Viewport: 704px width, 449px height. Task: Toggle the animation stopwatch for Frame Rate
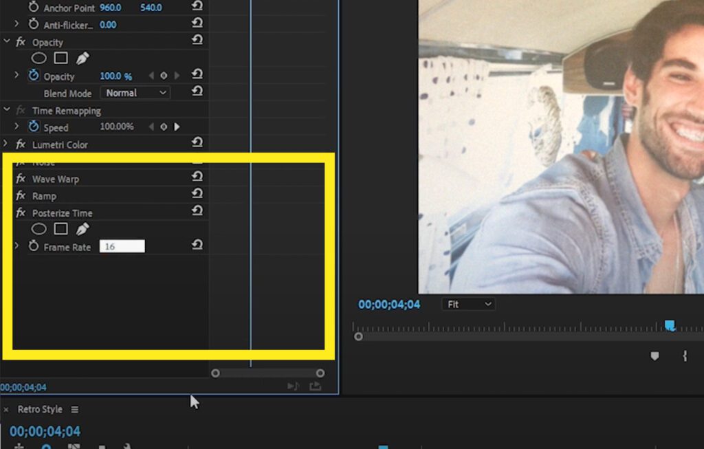[34, 245]
